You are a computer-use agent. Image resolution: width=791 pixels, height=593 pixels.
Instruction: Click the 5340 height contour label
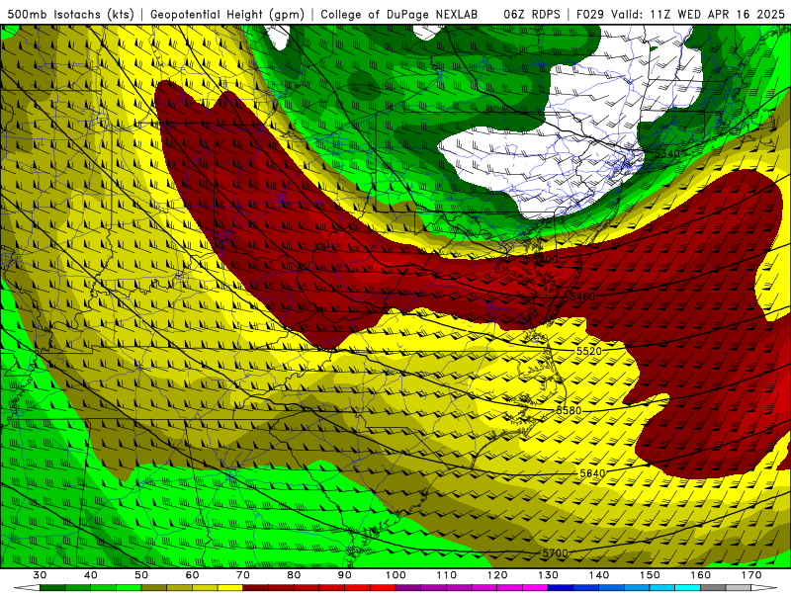click(x=666, y=153)
